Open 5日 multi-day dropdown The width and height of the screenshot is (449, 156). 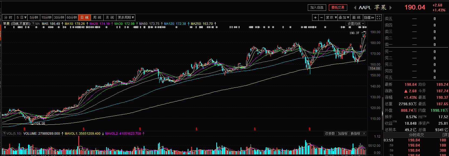pyautogui.click(x=21, y=18)
